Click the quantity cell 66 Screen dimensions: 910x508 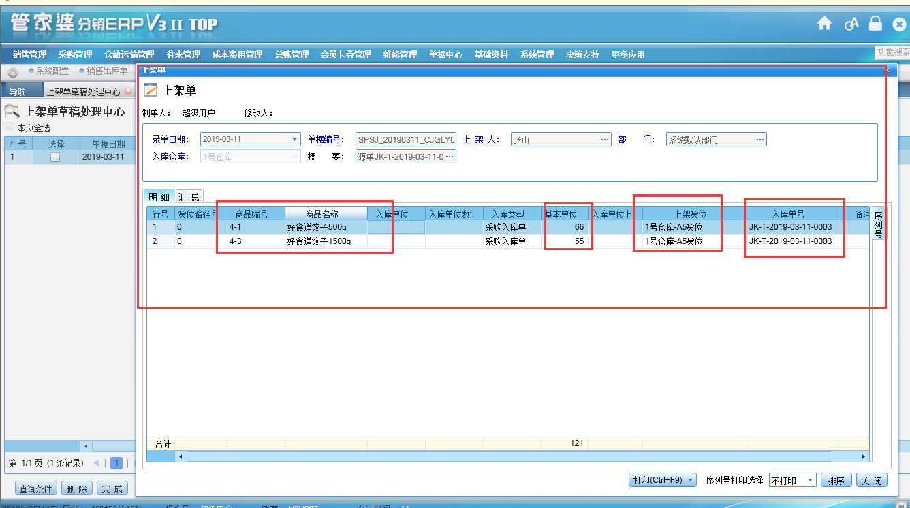[565, 227]
